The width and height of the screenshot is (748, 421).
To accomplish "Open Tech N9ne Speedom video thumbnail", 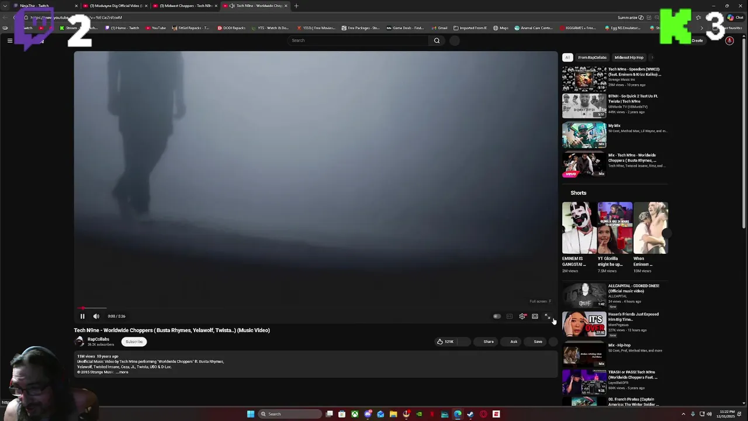I will (x=584, y=78).
